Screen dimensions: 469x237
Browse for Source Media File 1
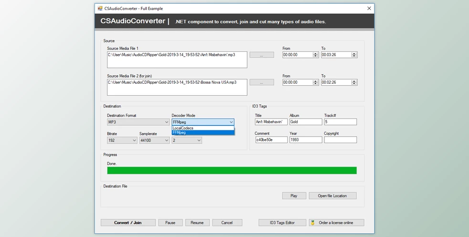261,55
